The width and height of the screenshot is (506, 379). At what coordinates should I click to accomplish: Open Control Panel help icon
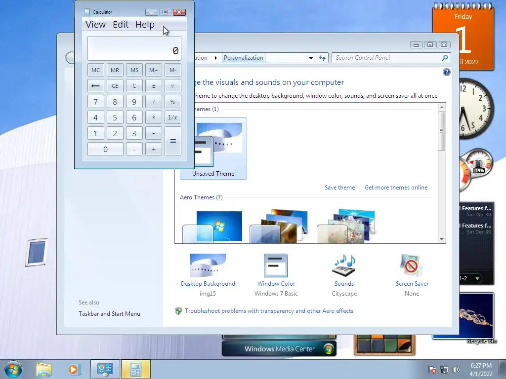click(447, 72)
